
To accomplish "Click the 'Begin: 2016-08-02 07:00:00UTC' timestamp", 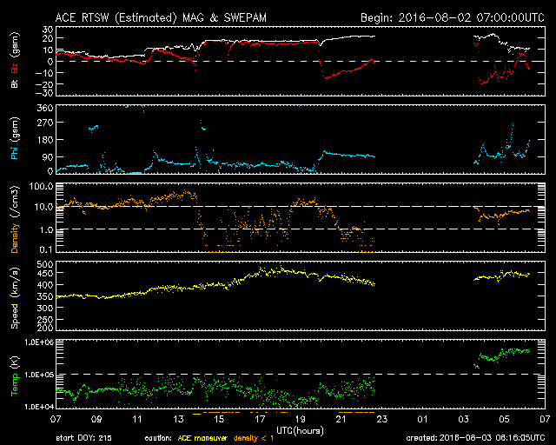I will click(x=453, y=17).
